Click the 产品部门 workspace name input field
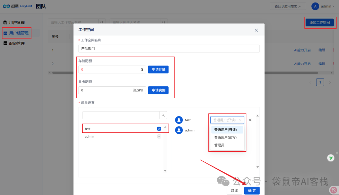 click(169, 48)
